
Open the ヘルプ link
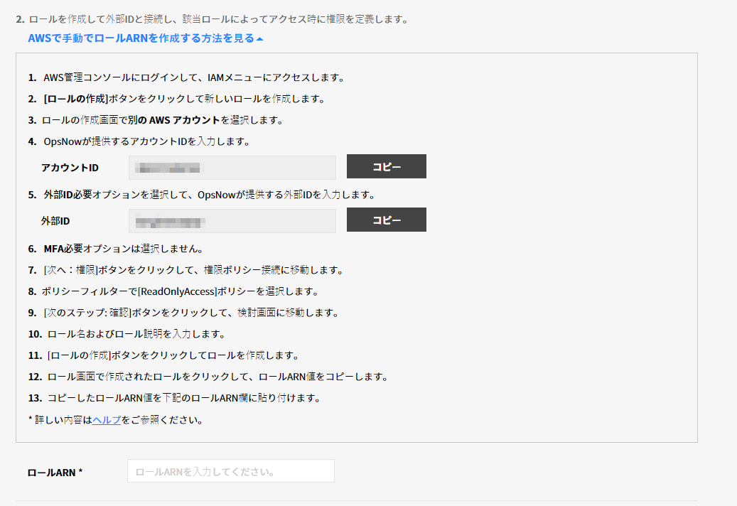coord(107,420)
